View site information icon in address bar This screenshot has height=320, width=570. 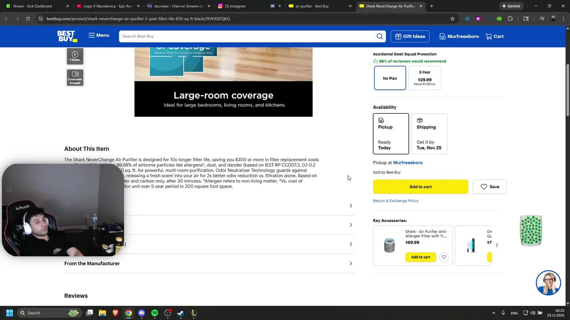(x=40, y=19)
